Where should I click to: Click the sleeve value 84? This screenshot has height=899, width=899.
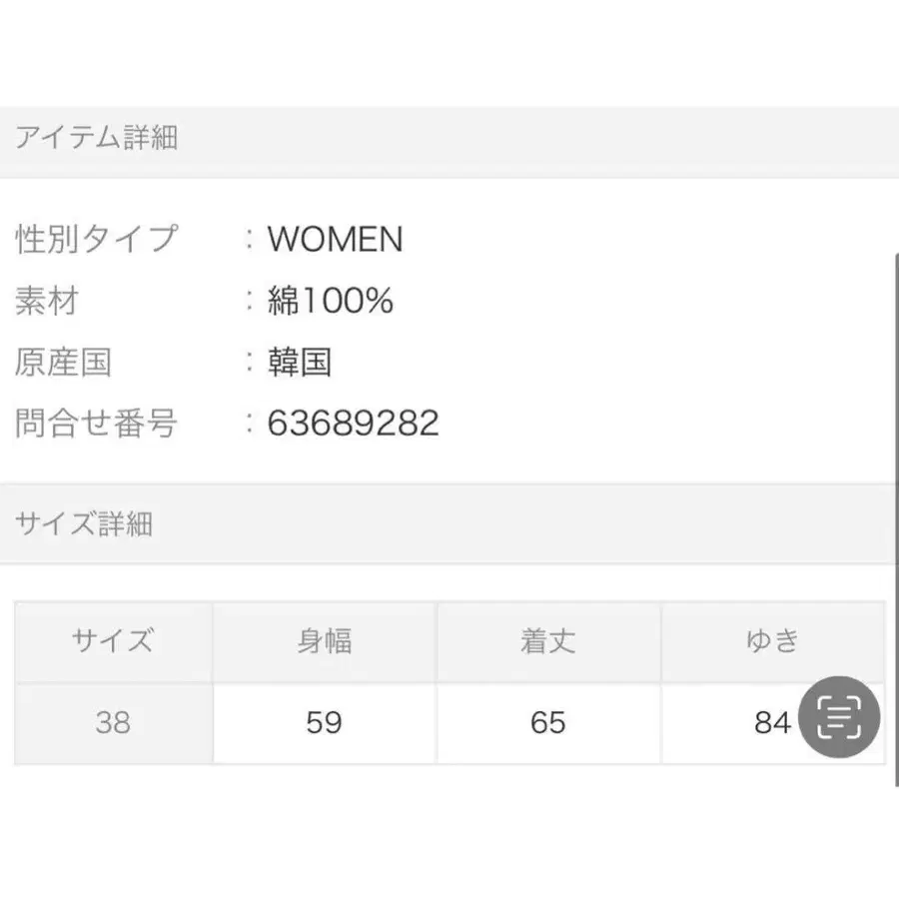point(772,722)
